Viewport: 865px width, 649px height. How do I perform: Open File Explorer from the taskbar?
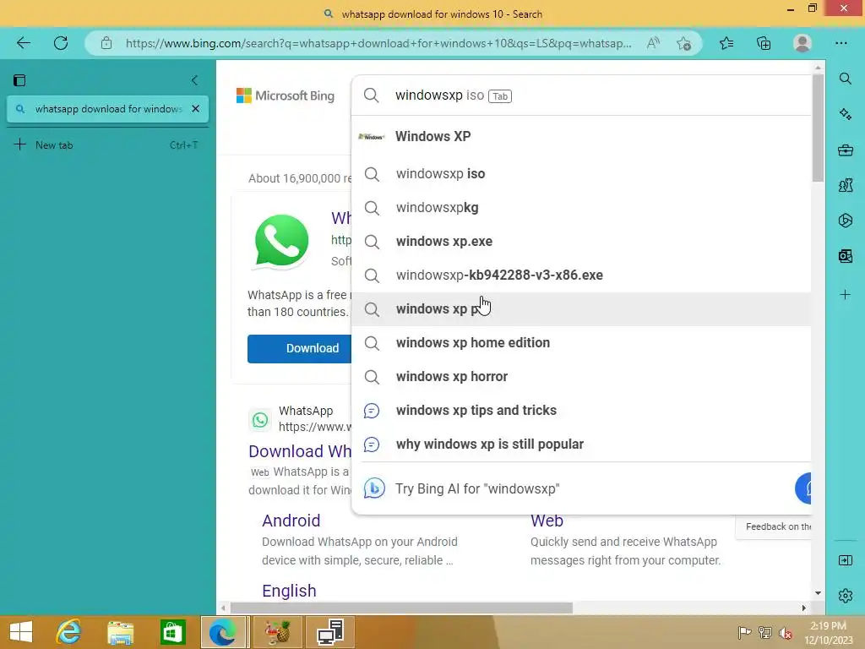[x=120, y=632]
